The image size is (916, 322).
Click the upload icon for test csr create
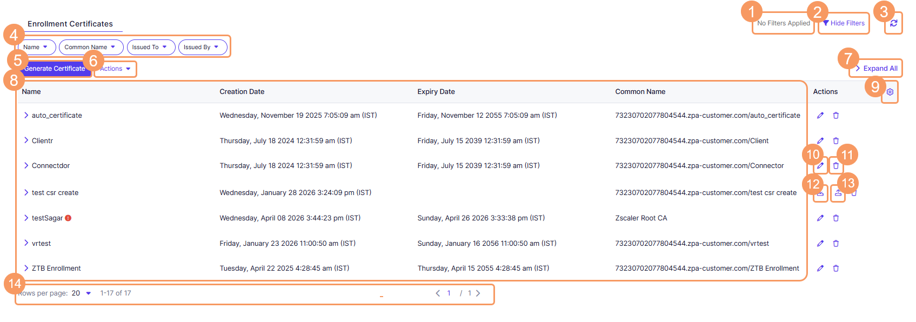(838, 193)
